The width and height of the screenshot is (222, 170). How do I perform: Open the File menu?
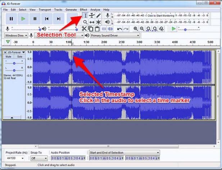tap(5, 10)
